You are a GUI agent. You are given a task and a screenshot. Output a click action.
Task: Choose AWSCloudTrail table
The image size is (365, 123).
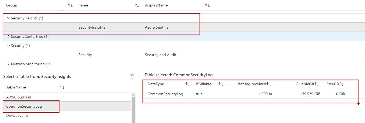[x=17, y=97]
